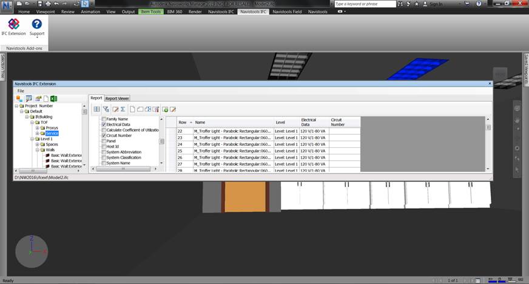Switch to the Report Viewer tab

pyautogui.click(x=117, y=98)
